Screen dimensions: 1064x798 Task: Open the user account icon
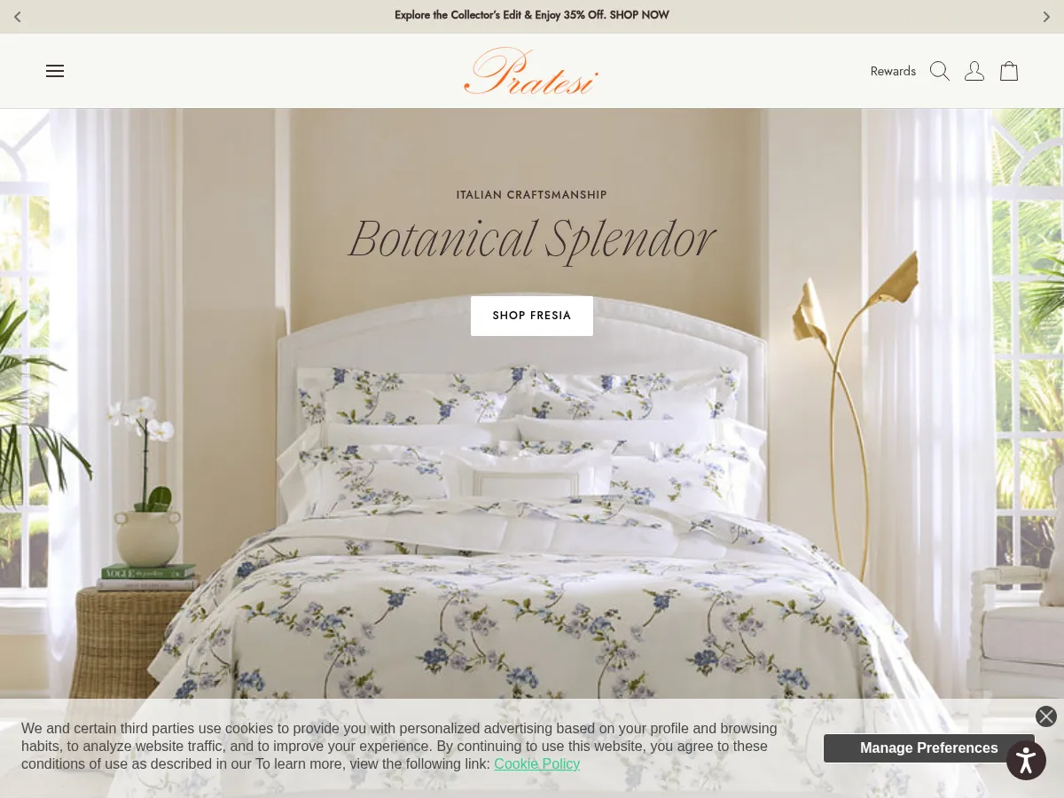[x=974, y=71]
